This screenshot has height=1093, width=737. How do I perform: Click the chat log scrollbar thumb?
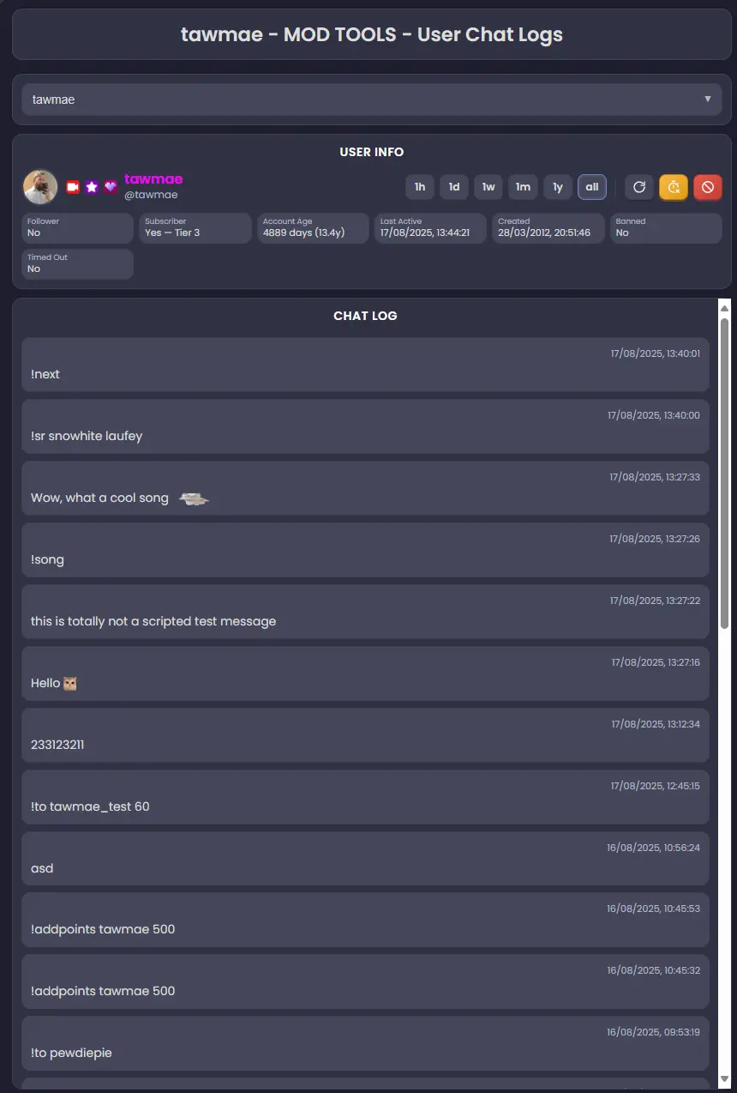(724, 472)
